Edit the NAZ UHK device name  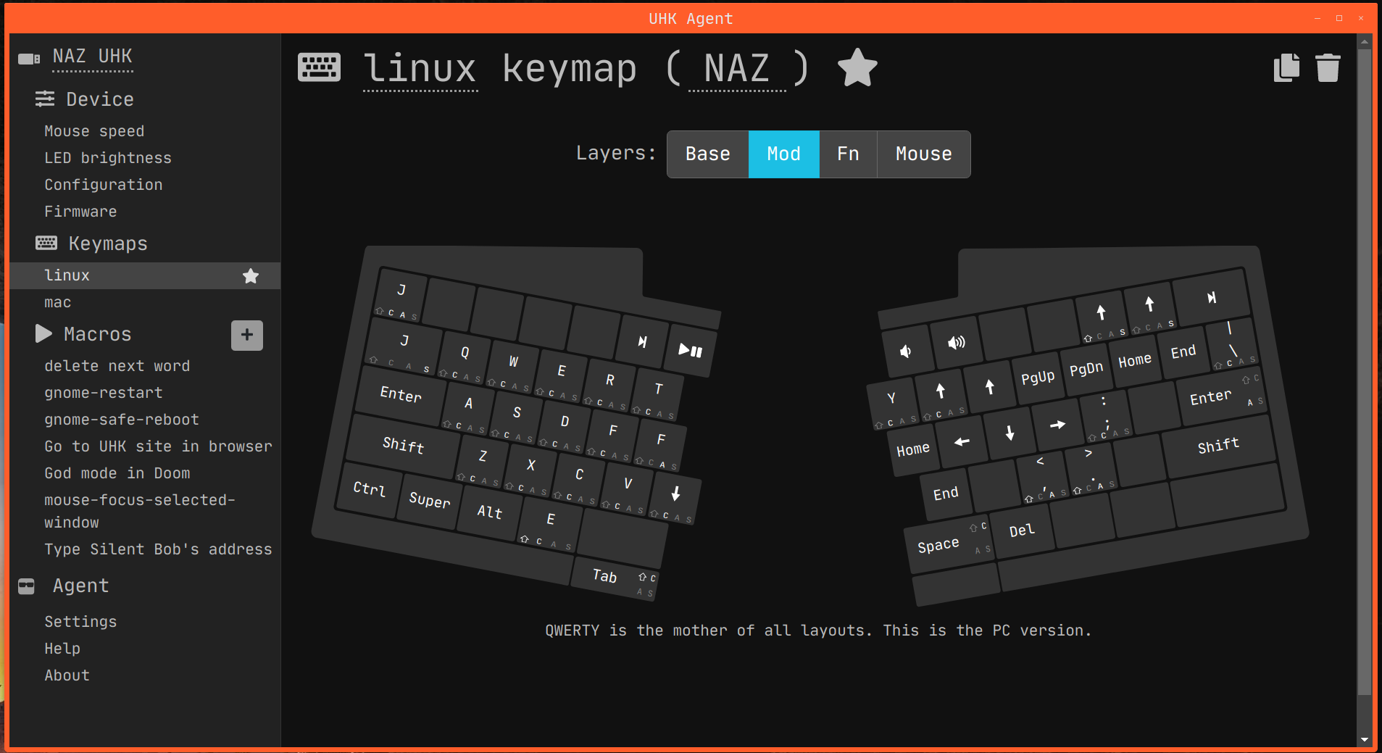(93, 57)
